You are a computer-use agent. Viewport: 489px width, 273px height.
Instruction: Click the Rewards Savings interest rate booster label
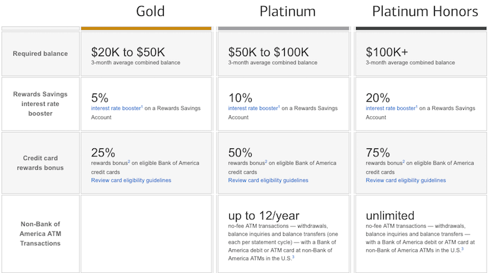(40, 104)
